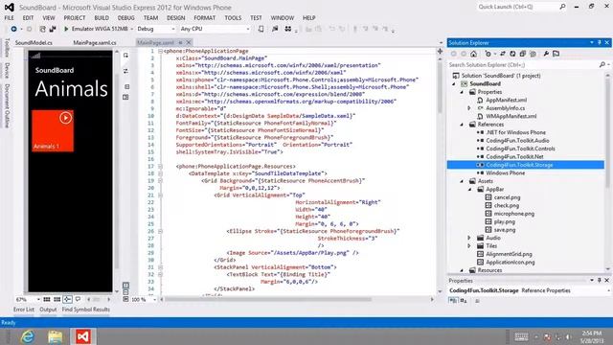
Task: Click the code editor horizontal scrollbar
Action: click(268, 299)
